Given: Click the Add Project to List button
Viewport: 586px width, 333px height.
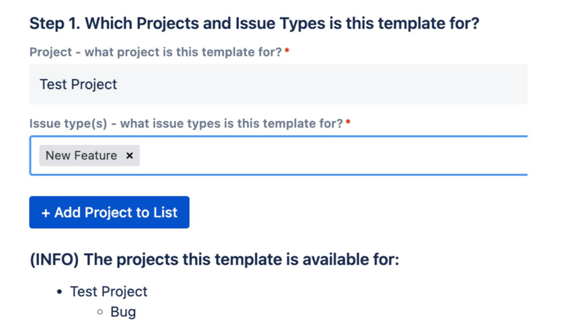Looking at the screenshot, I should point(109,212).
